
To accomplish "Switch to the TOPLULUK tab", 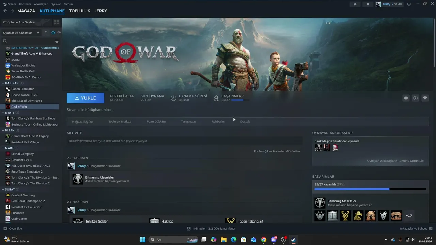I will click(x=79, y=11).
